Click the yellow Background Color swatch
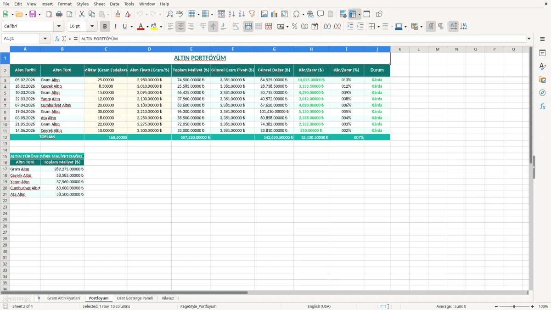This screenshot has height=310, width=551. pos(154,27)
